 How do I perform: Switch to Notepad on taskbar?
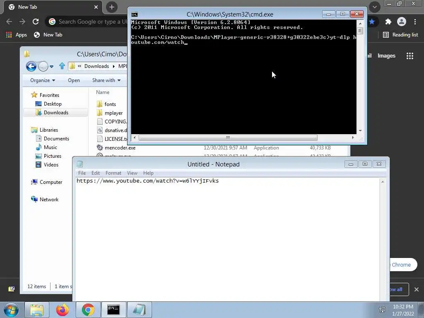(139, 310)
